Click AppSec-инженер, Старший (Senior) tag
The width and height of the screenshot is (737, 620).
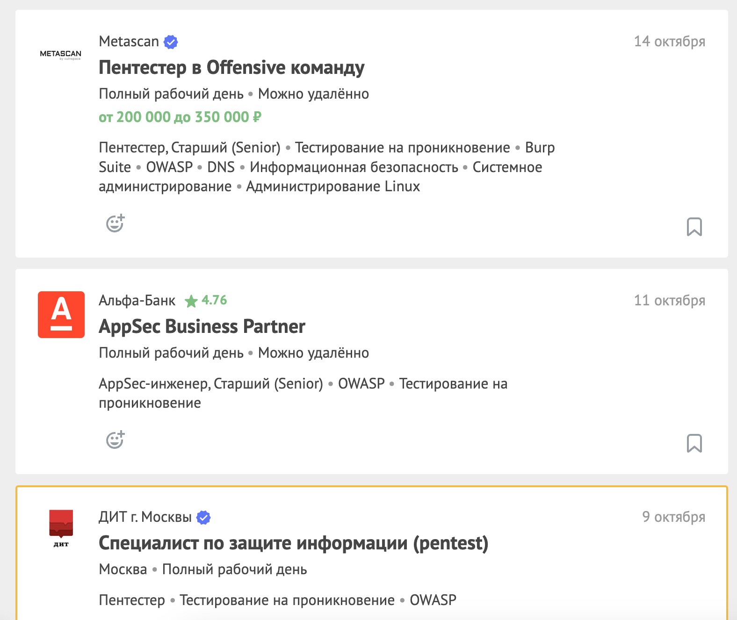click(x=210, y=384)
